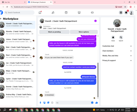Bookmark this page with star icon

click(125, 7)
